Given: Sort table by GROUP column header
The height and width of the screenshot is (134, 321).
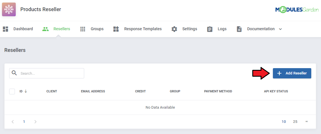Looking at the screenshot, I should pos(175,91).
